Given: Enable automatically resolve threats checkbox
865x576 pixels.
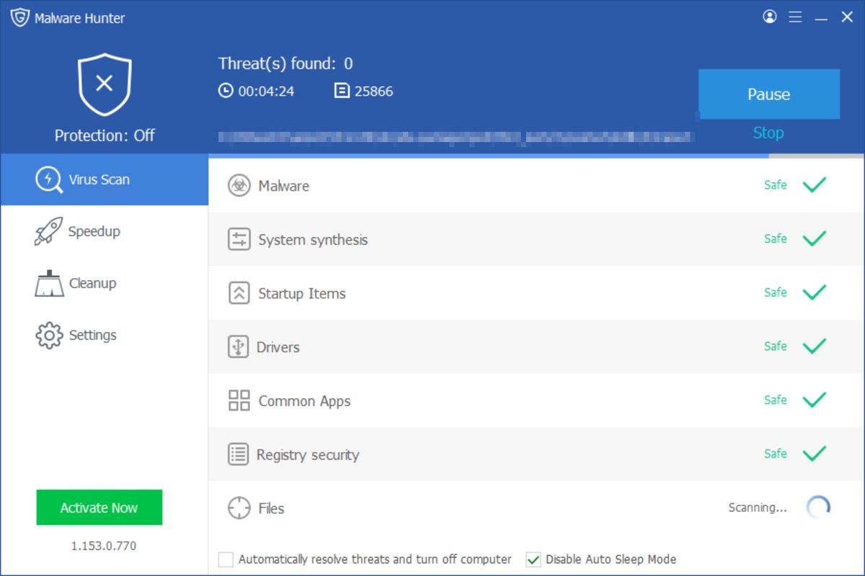Looking at the screenshot, I should click(226, 559).
